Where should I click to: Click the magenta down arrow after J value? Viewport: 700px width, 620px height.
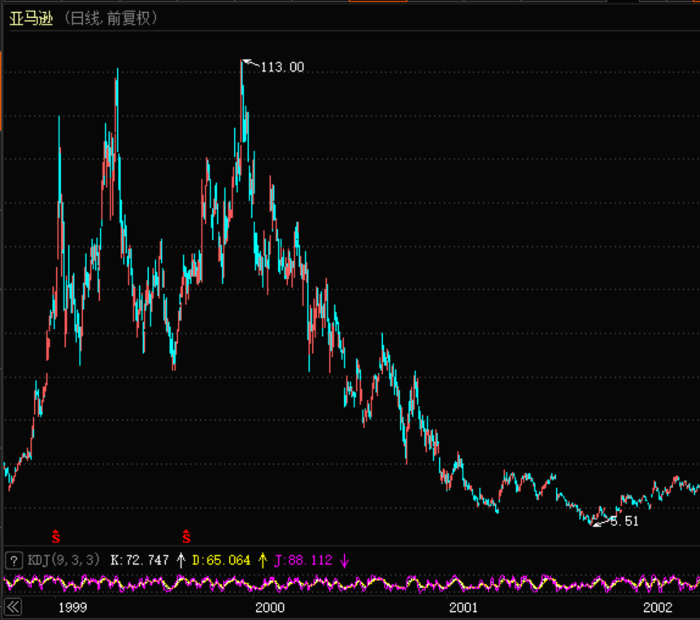tap(345, 560)
